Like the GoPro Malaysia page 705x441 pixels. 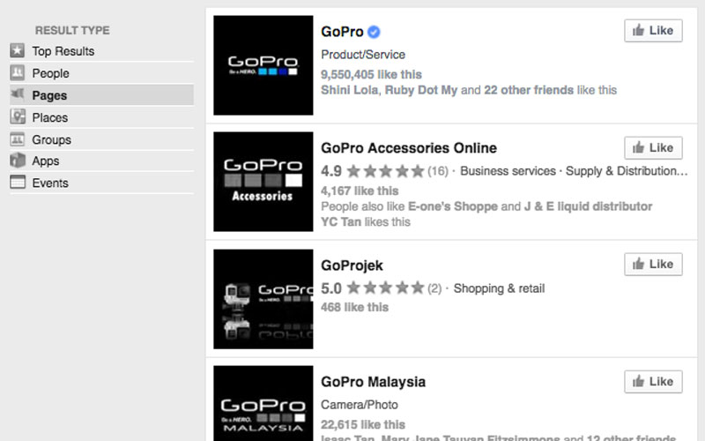pos(653,382)
